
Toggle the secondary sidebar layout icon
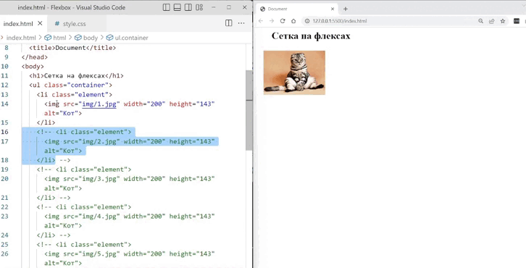pyautogui.click(x=188, y=7)
